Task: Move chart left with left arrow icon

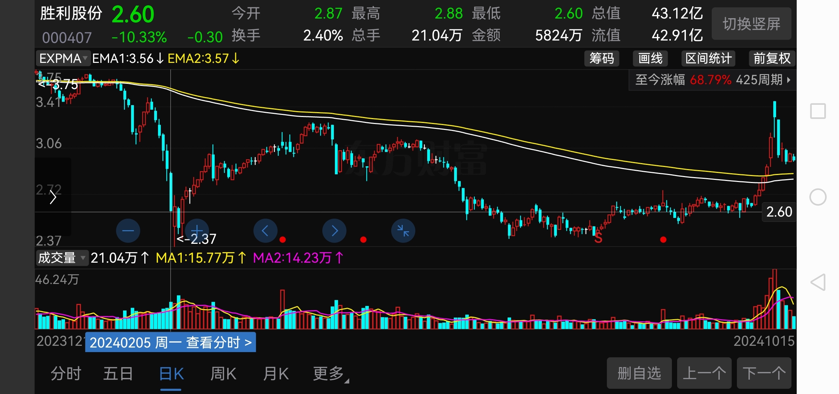Action: (x=265, y=231)
